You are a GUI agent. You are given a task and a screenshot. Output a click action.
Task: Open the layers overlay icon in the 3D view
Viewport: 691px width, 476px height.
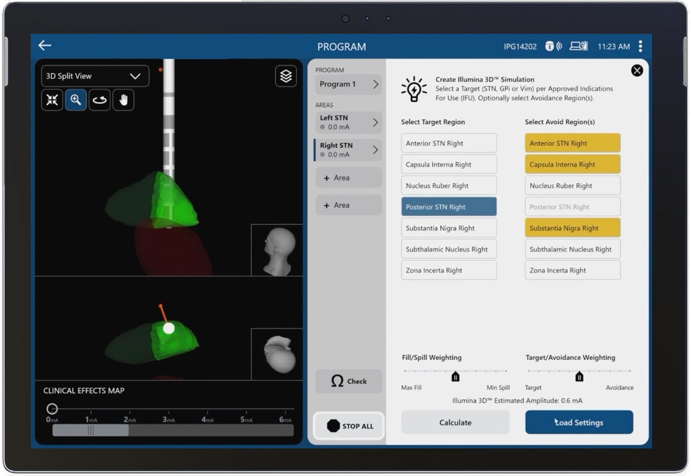pos(286,76)
